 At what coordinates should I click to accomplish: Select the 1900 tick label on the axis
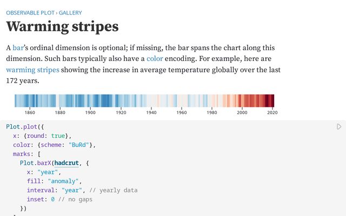[x=90, y=113]
